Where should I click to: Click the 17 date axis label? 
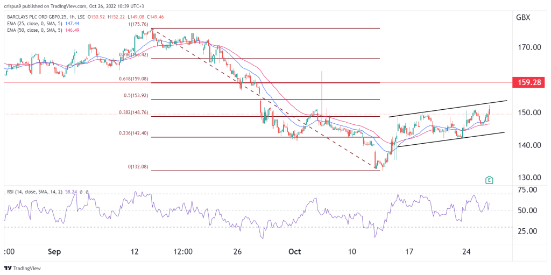click(x=409, y=252)
